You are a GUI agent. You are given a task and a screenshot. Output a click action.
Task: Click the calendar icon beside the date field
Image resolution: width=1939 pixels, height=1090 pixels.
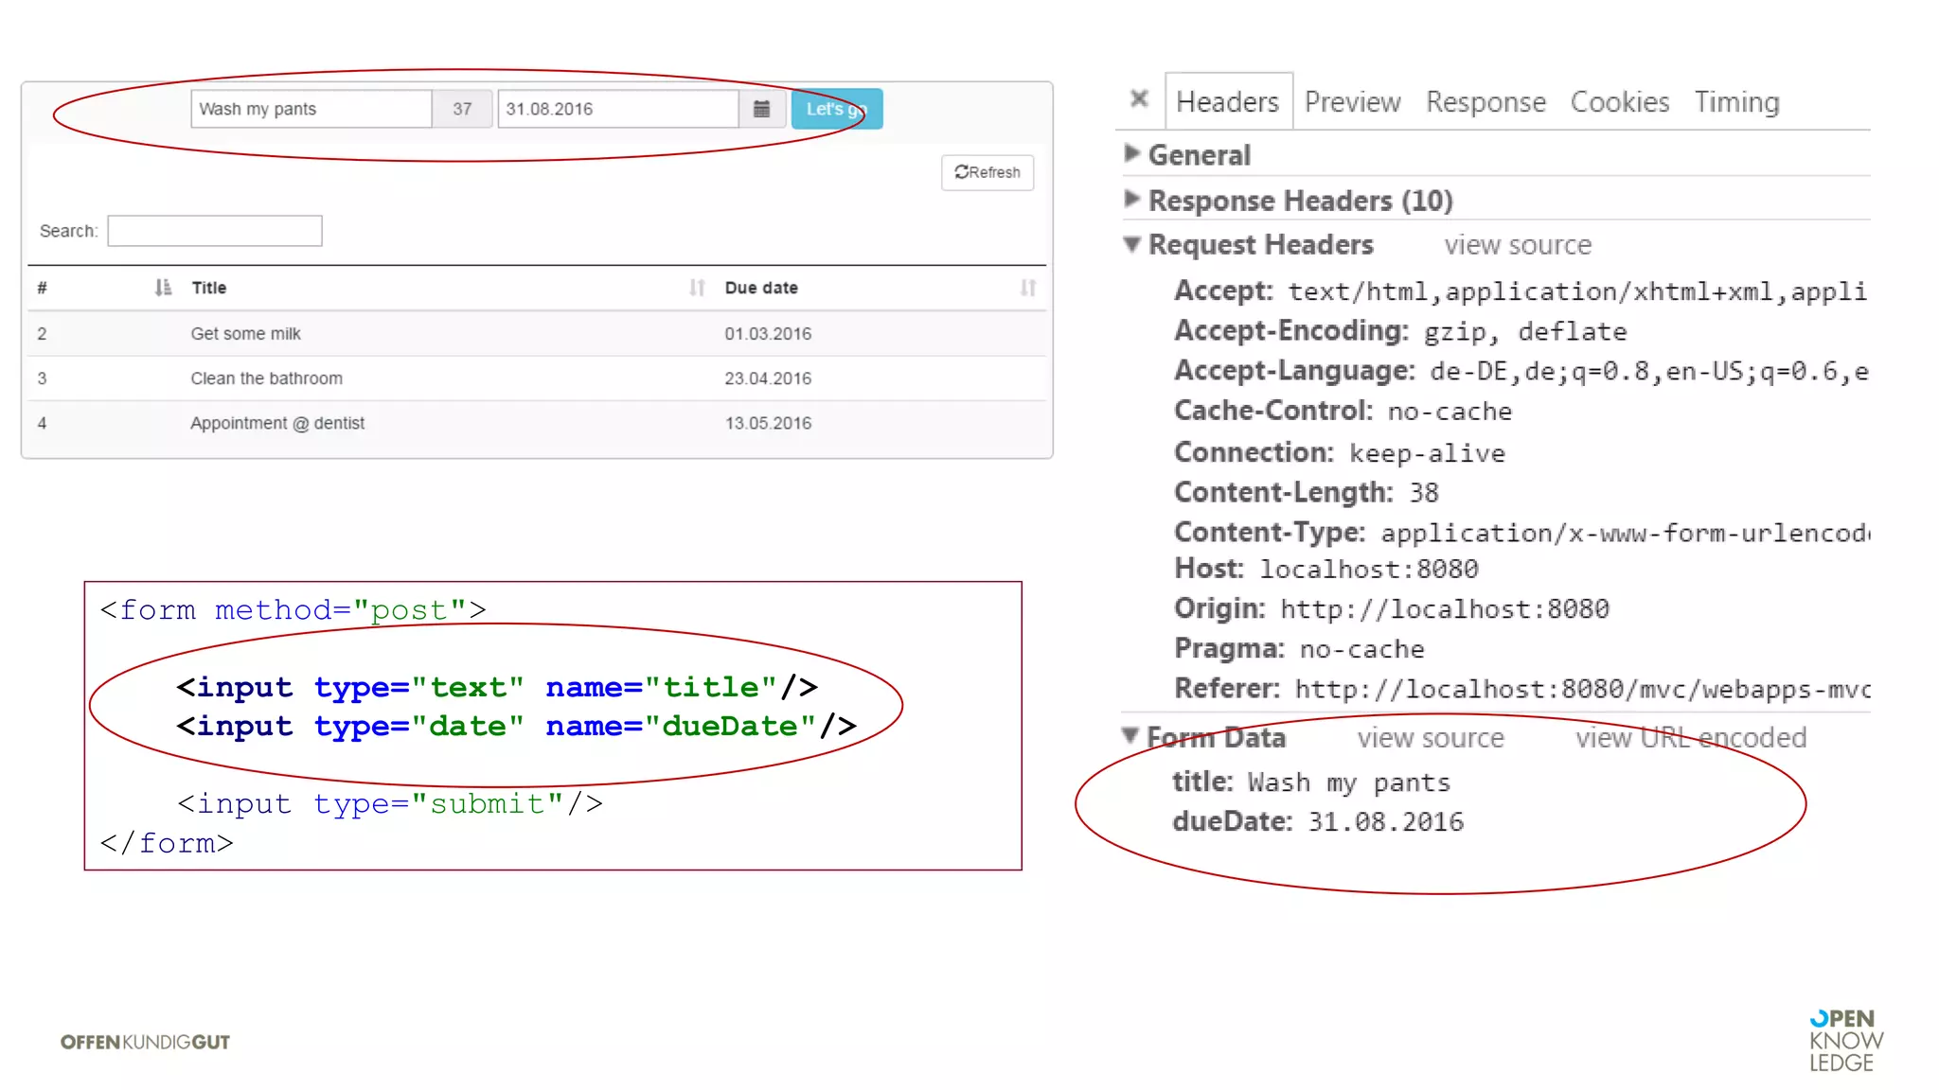[x=761, y=109]
